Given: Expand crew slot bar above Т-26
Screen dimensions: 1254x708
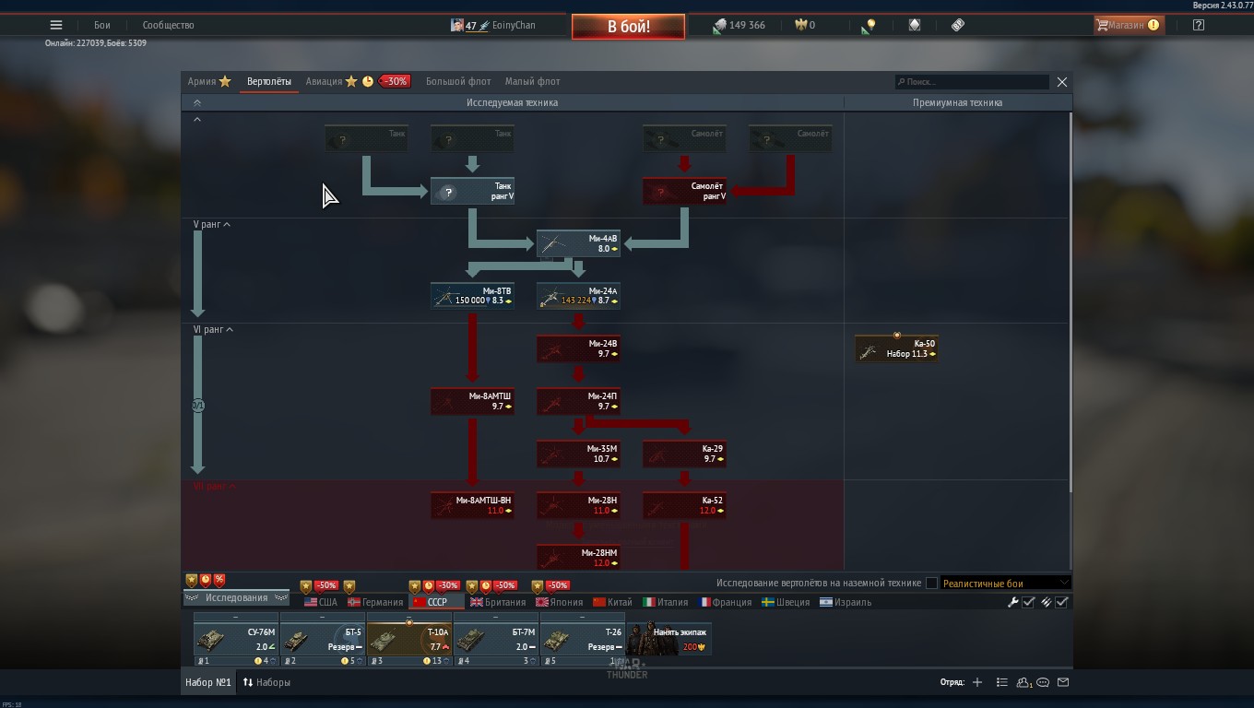Looking at the screenshot, I should [583, 617].
